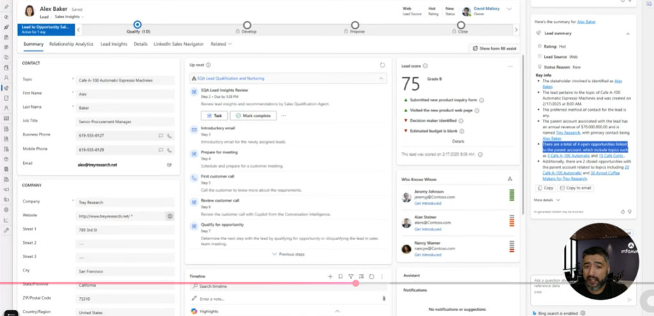Open the globe icon next to Website
The height and width of the screenshot is (316, 654).
[170, 216]
